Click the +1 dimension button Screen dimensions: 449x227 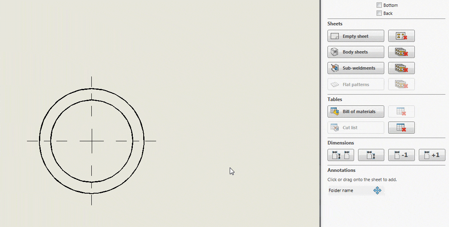pyautogui.click(x=432, y=155)
